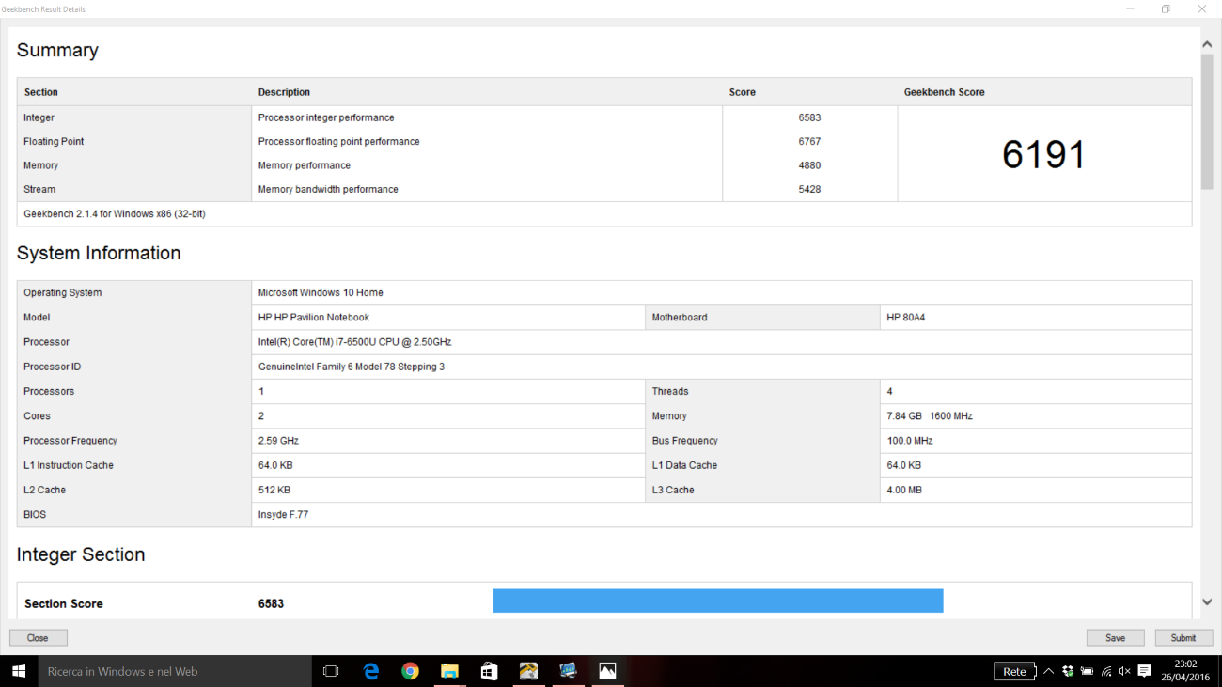Open the Photos app in the taskbar

tap(607, 671)
